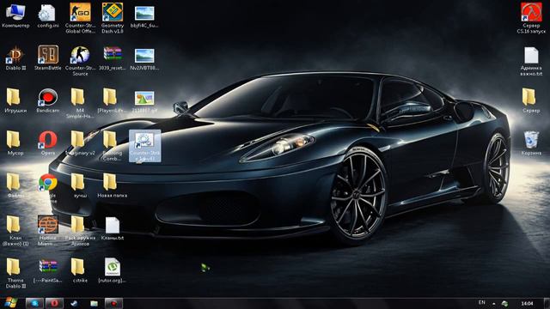Open Explorer from the taskbar
The height and width of the screenshot is (309, 550).
[94, 303]
